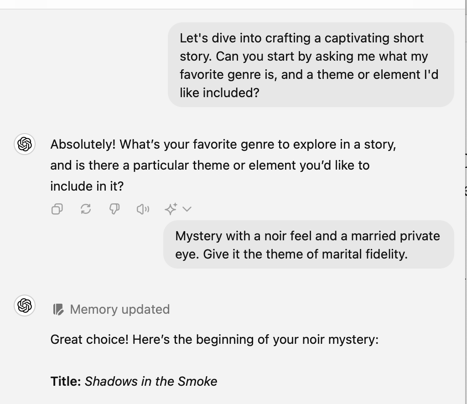The image size is (467, 404).
Task: Click the "Absolutely! What's your favorite genre" line
Action: coord(223,145)
